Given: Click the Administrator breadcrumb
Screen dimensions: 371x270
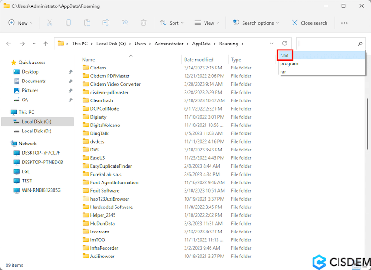Looking at the screenshot, I should [x=169, y=44].
